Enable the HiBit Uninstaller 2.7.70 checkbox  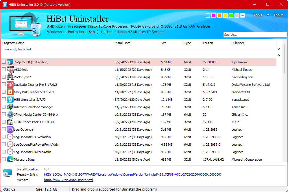[x=4, y=100]
